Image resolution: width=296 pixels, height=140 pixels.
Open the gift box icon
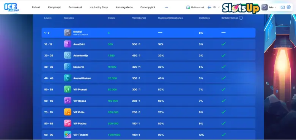(289, 7)
